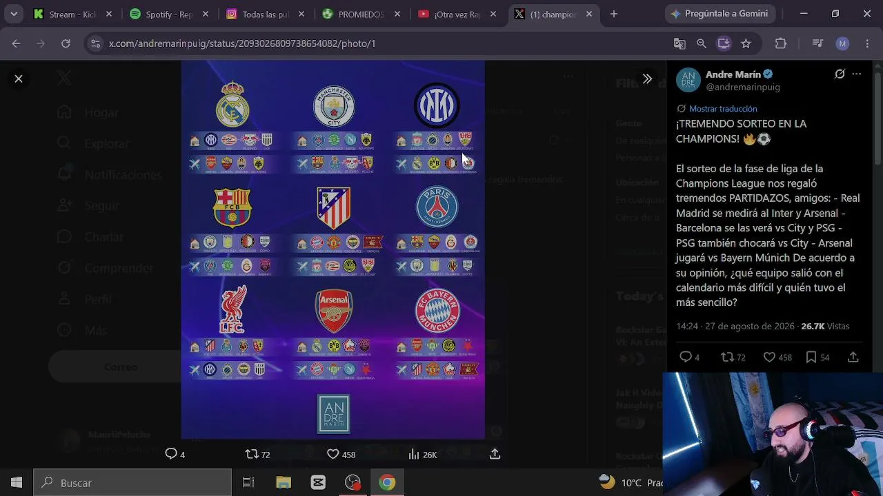883x496 pixels.
Task: Open the 10°C weather widget on taskbar
Action: [x=631, y=483]
